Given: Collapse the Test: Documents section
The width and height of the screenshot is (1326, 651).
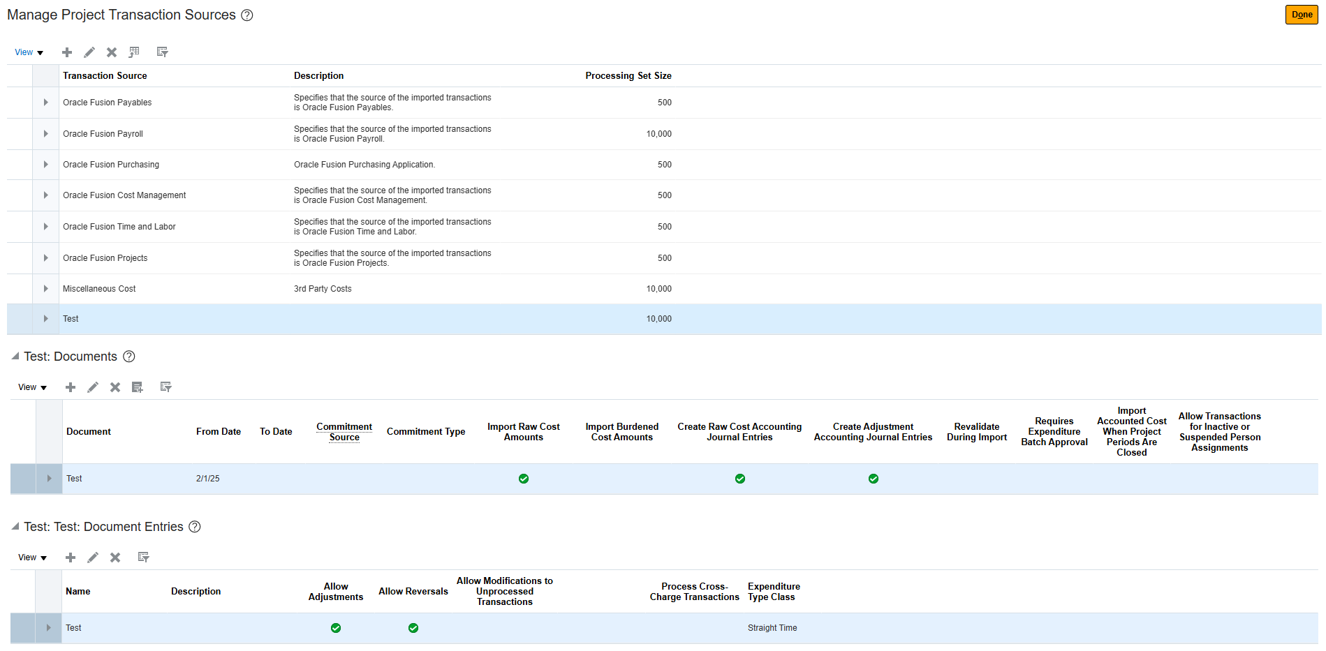Looking at the screenshot, I should coord(15,357).
